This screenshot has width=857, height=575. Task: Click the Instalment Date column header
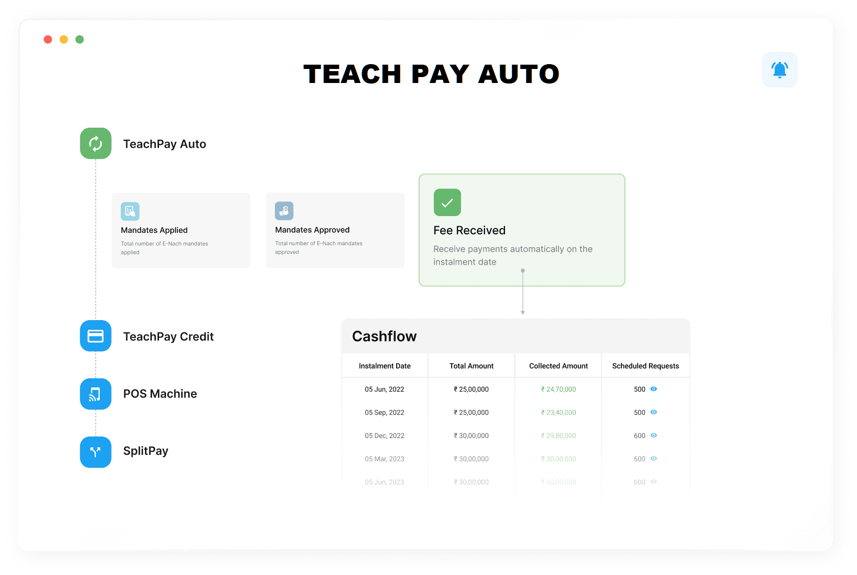384,366
